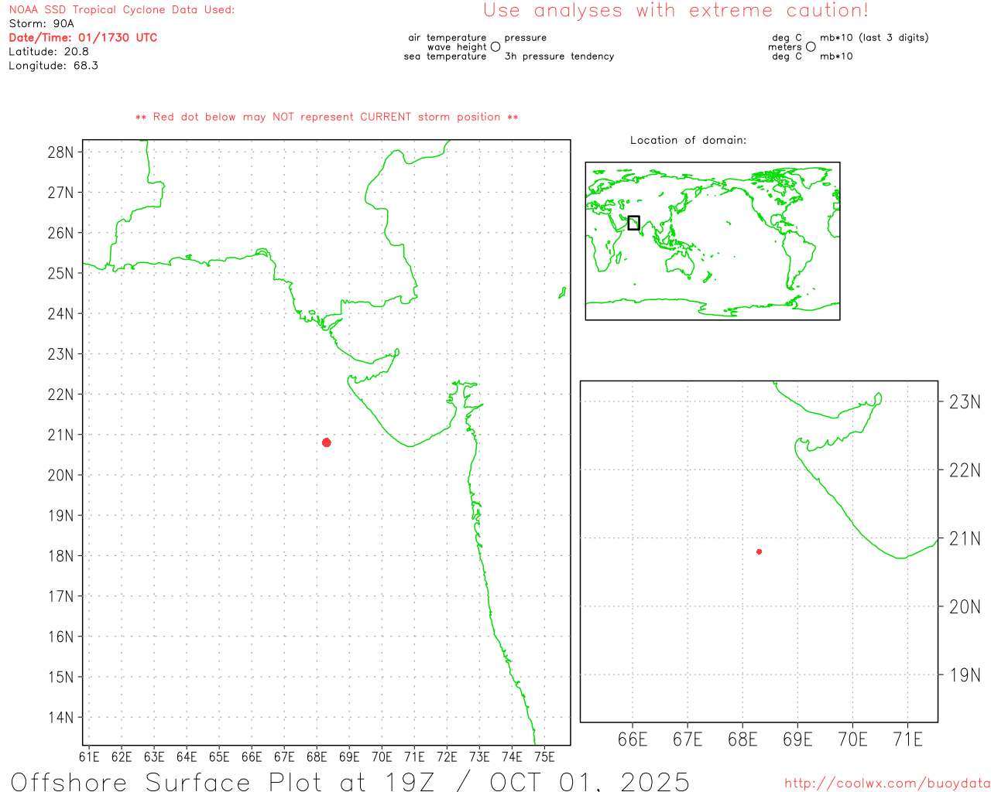The height and width of the screenshot is (792, 991).
Task: Click the 66E label on zoomed map
Action: pos(633,740)
